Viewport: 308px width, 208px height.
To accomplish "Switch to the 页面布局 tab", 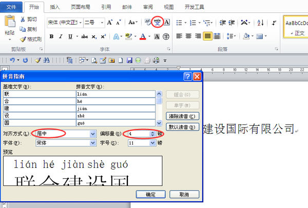I will [x=81, y=7].
